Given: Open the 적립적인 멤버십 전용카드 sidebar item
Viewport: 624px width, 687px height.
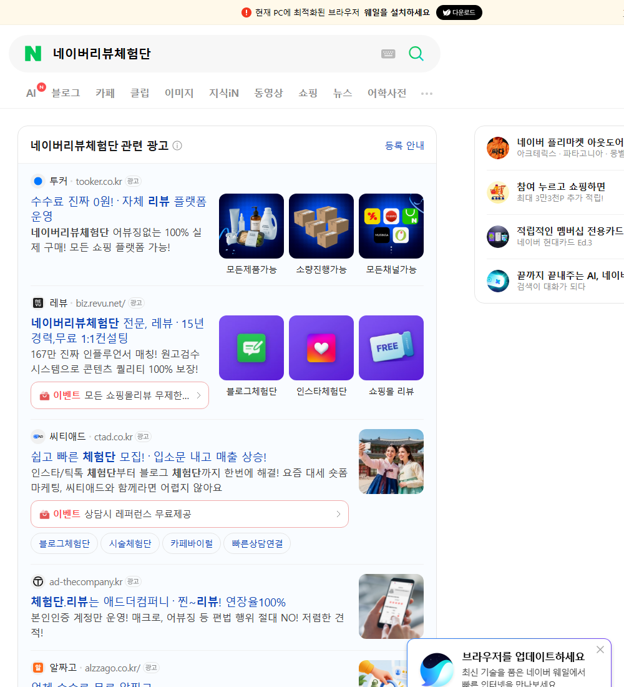Looking at the screenshot, I should tap(555, 236).
